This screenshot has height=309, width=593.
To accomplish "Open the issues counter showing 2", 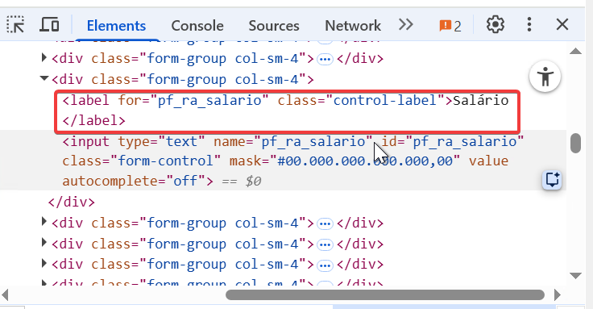I will tap(450, 26).
